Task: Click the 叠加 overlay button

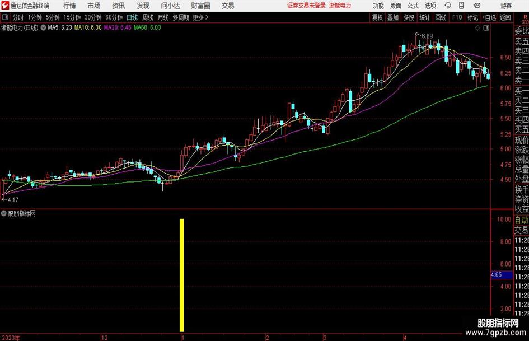Action: pos(393,17)
